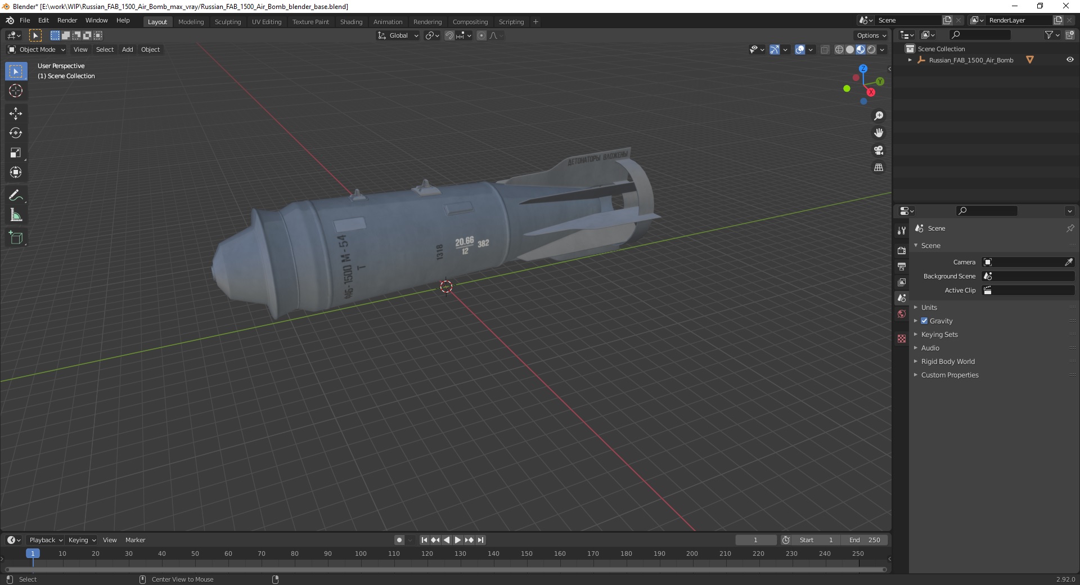Click the Background Scene field

point(1028,276)
